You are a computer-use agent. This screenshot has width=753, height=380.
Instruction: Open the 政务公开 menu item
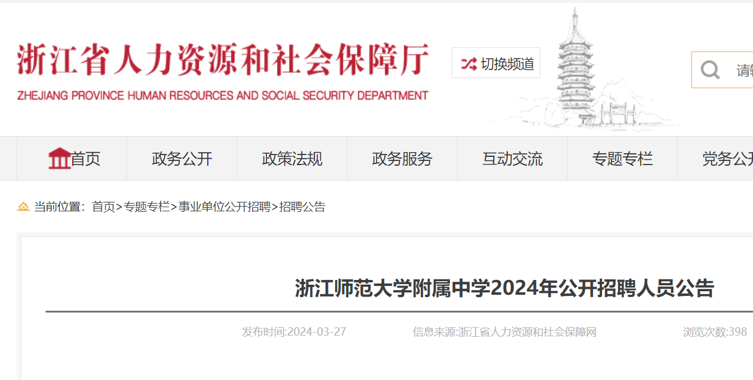[182, 159]
